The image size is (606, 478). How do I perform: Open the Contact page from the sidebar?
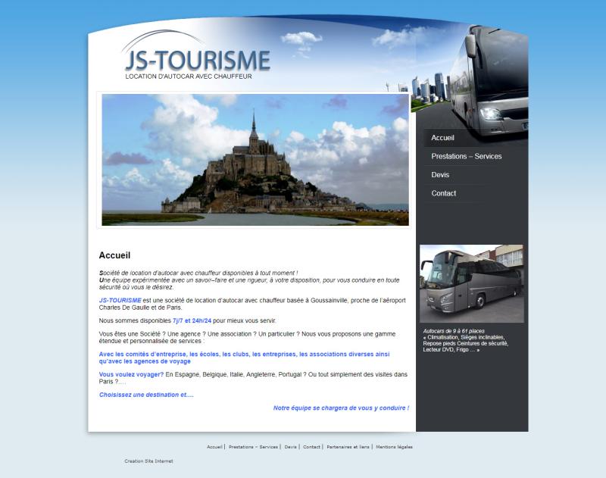coord(443,193)
